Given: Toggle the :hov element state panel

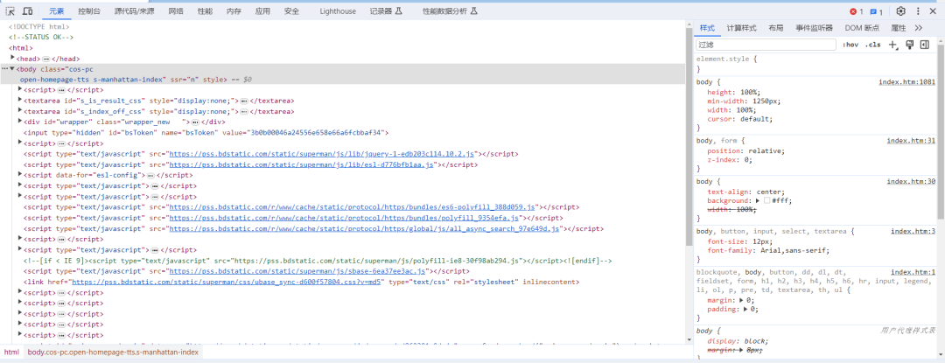Looking at the screenshot, I should (x=850, y=45).
